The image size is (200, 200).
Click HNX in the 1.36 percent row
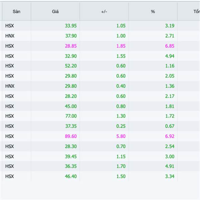point(10,86)
